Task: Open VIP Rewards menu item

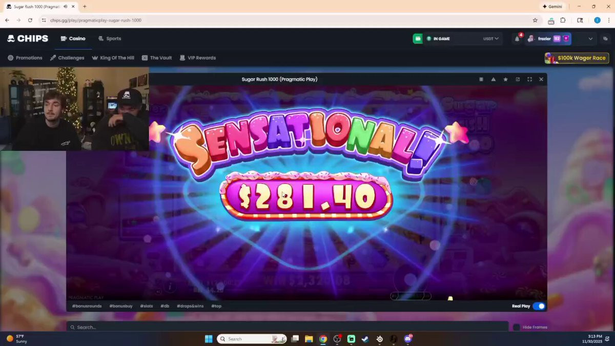Action: pos(198,58)
